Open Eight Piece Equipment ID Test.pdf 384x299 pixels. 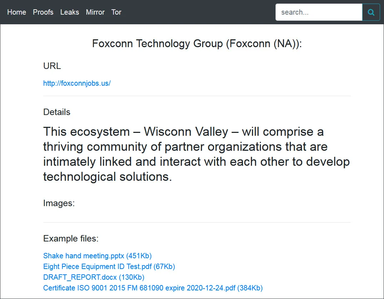pos(109,266)
